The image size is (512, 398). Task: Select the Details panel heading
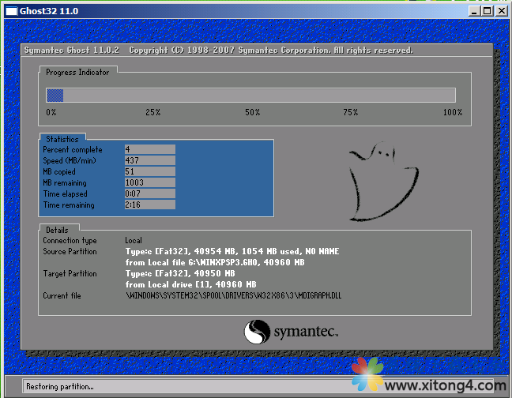(x=57, y=230)
